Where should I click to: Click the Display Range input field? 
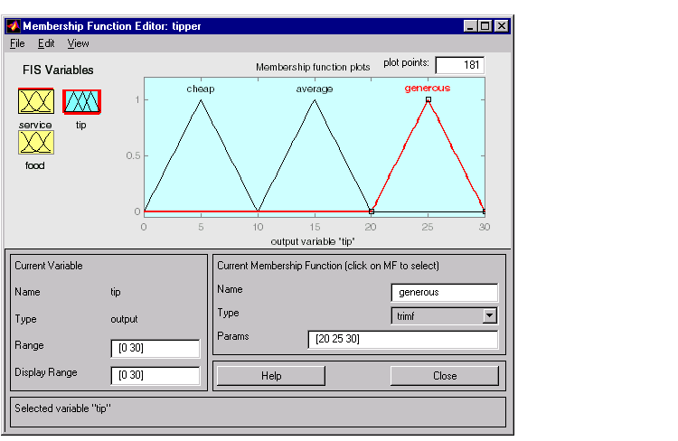[x=155, y=375]
